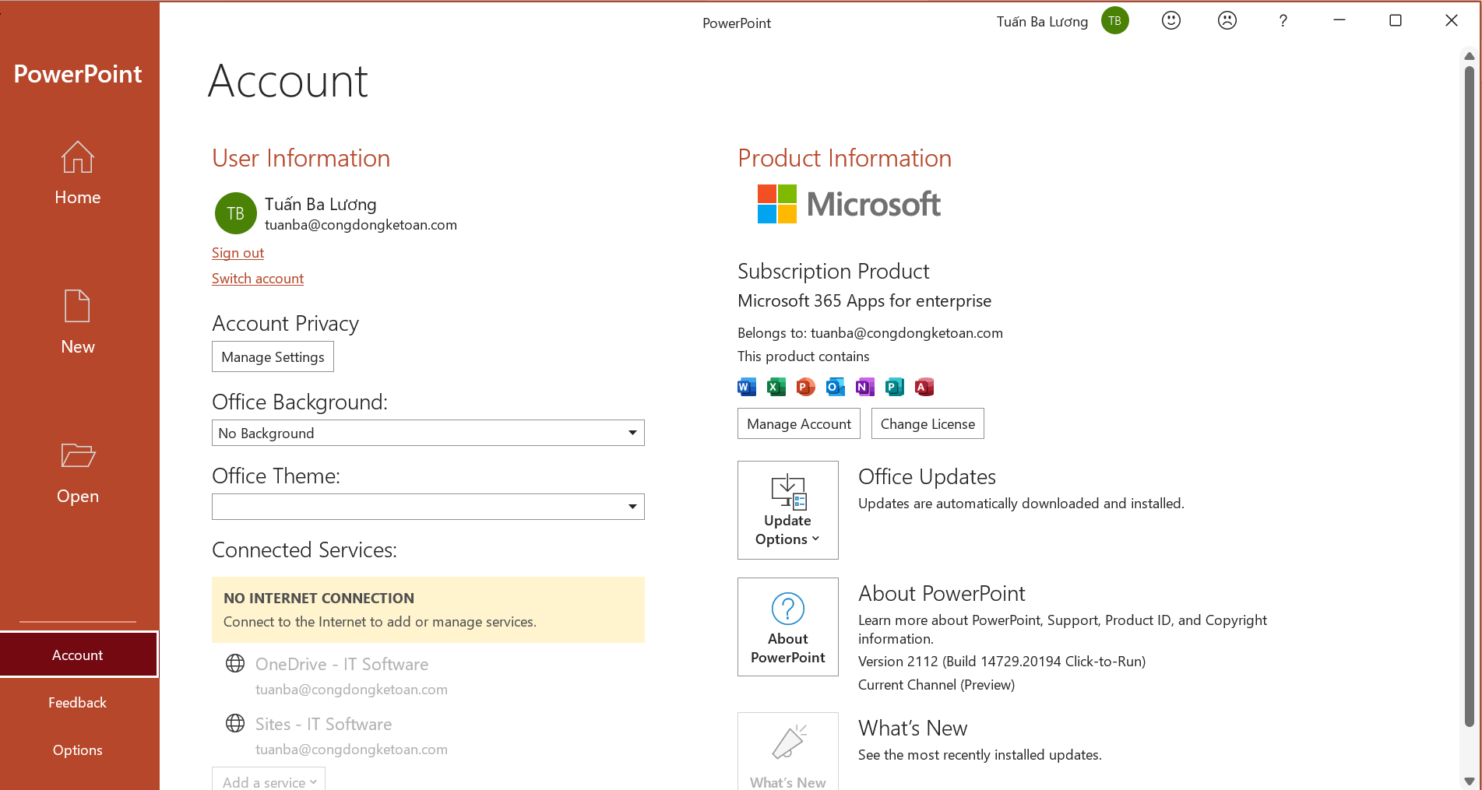Click the Microsoft logo

(849, 204)
